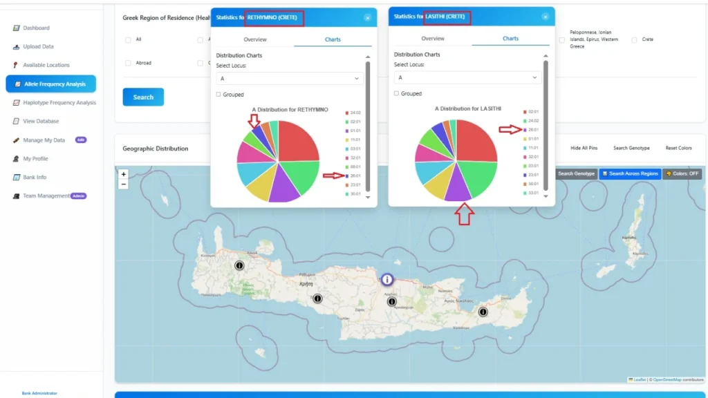Enable Grouped in the LASITHI panel
Viewport: 708px width, 398px height.
(397, 93)
